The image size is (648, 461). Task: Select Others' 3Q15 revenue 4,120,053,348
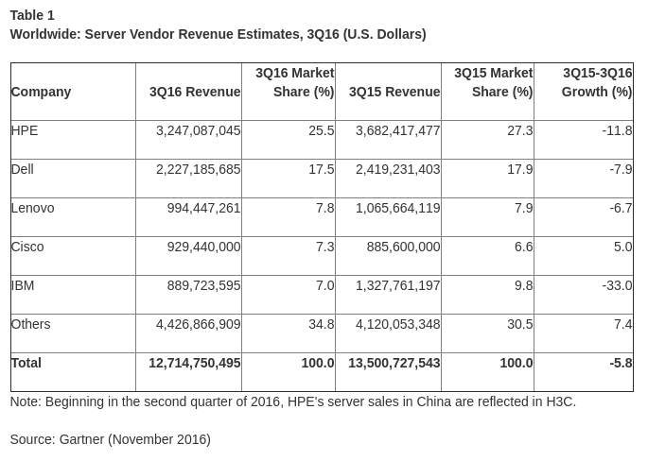[x=398, y=324]
